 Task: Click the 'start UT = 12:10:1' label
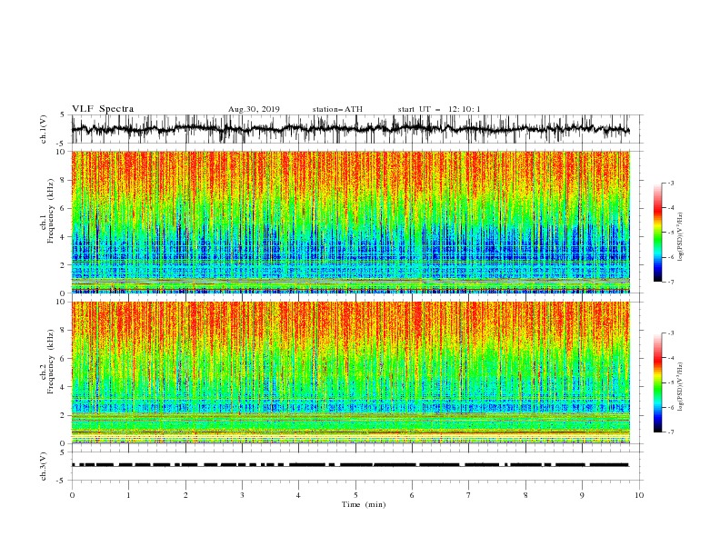coord(439,109)
